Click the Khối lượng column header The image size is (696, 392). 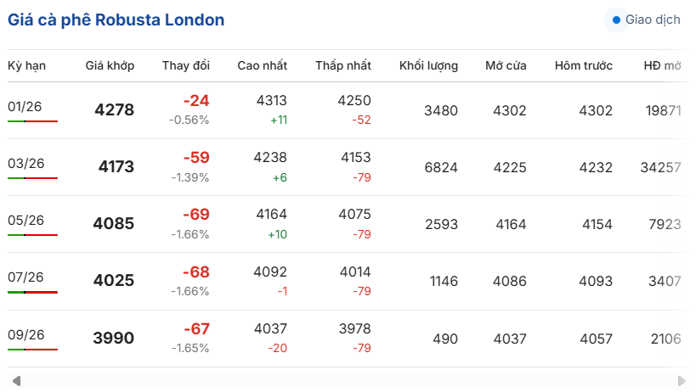coord(428,65)
